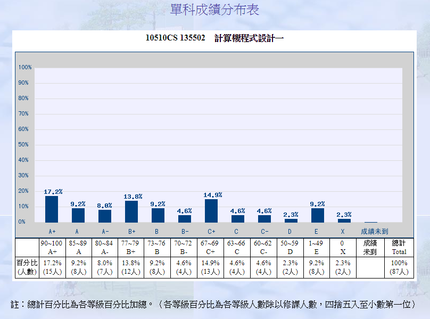Click the footnote text starting with 註
The image size is (430, 319).
[x=213, y=304]
